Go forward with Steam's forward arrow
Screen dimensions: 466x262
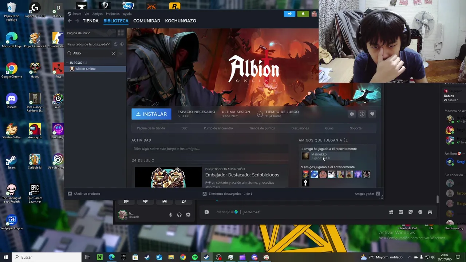[x=77, y=21]
